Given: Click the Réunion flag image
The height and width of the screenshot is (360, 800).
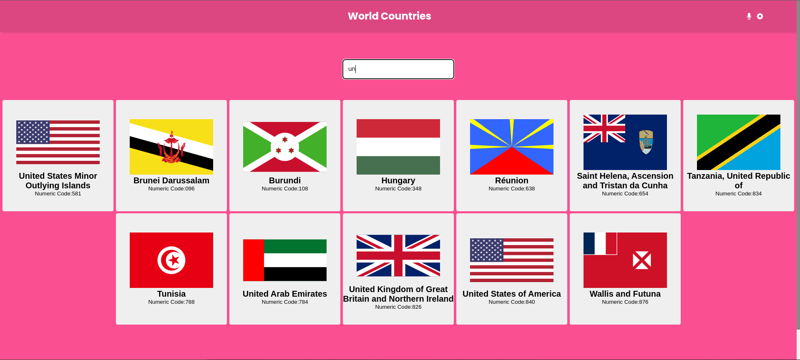Looking at the screenshot, I should pyautogui.click(x=512, y=147).
